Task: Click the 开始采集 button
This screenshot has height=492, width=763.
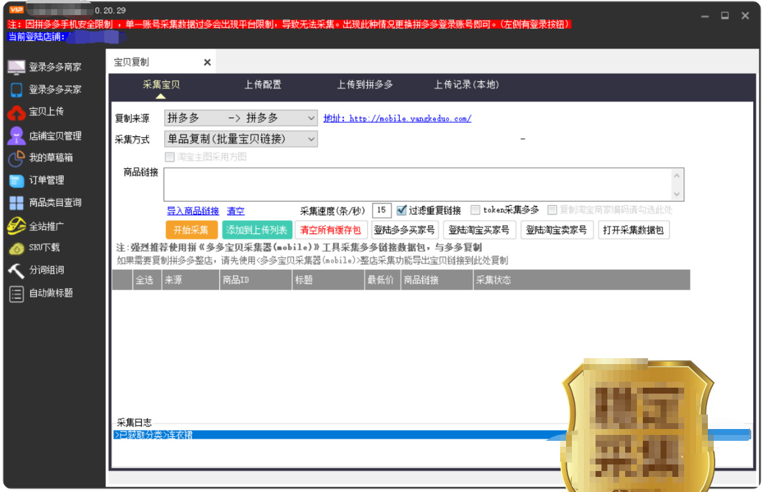Action: [x=190, y=230]
